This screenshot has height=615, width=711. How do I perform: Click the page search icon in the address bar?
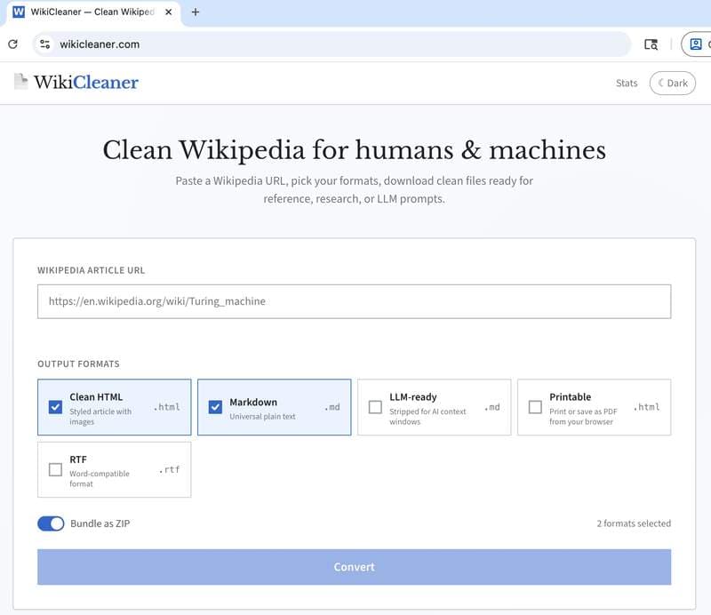click(651, 44)
